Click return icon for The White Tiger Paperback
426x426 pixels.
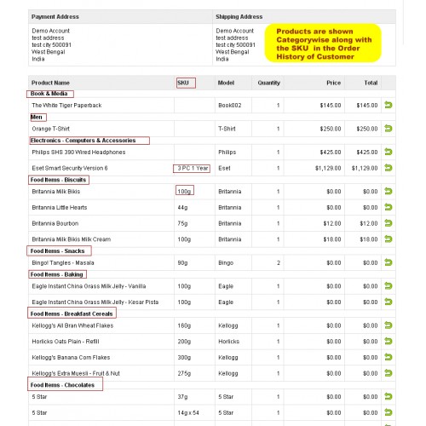(x=389, y=105)
